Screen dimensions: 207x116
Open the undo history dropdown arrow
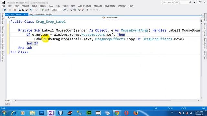(34, 10)
